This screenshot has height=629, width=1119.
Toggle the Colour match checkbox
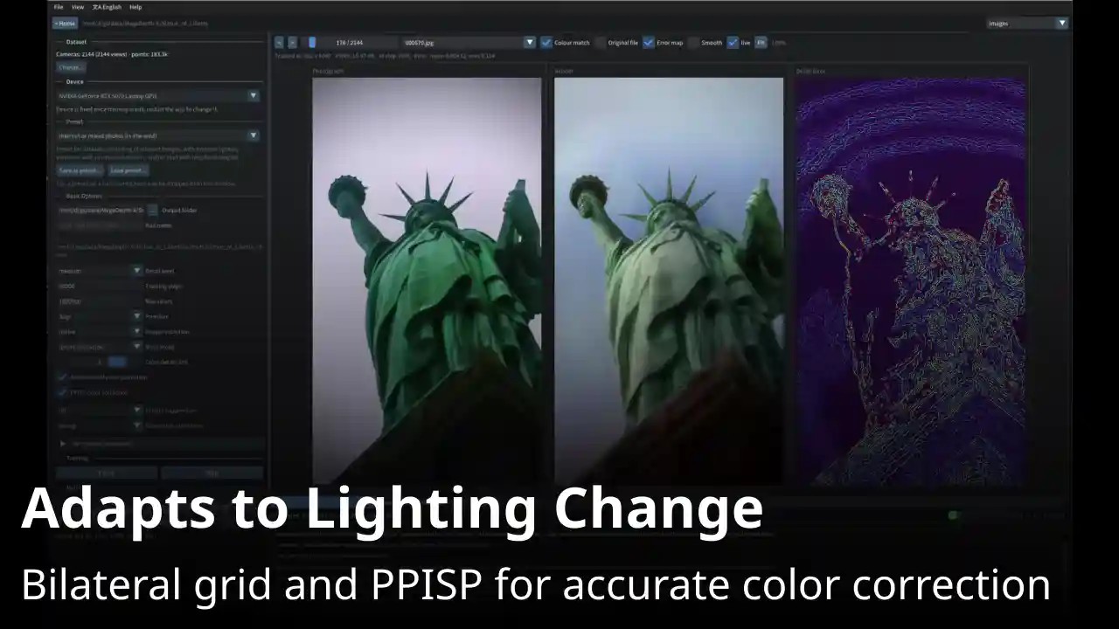coord(546,42)
